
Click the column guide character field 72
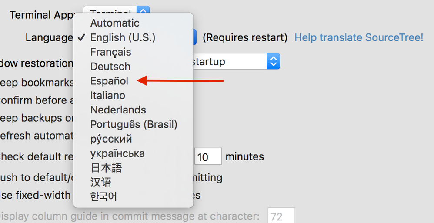[x=281, y=216]
